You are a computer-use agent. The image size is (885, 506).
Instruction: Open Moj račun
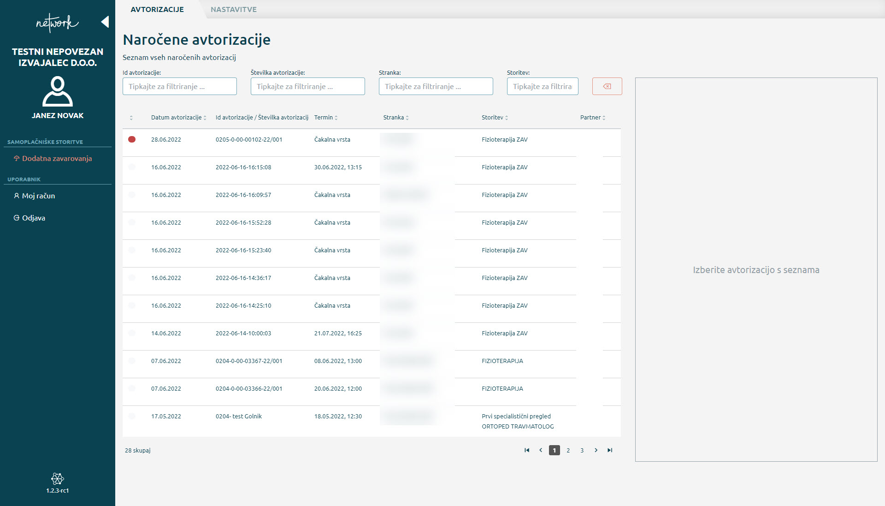tap(38, 196)
